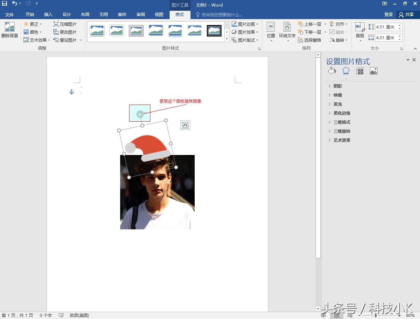Open the Color (颜色) dropdown
Image resolution: width=420 pixels, height=319 pixels.
click(33, 32)
